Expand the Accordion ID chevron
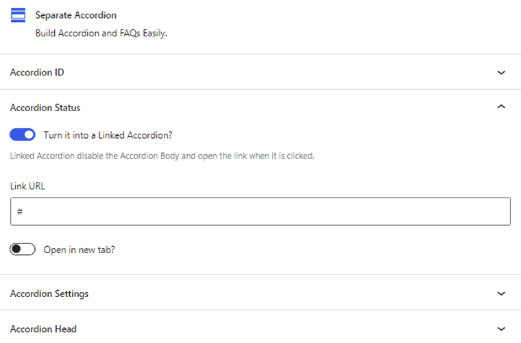Image resolution: width=521 pixels, height=343 pixels. pos(501,73)
